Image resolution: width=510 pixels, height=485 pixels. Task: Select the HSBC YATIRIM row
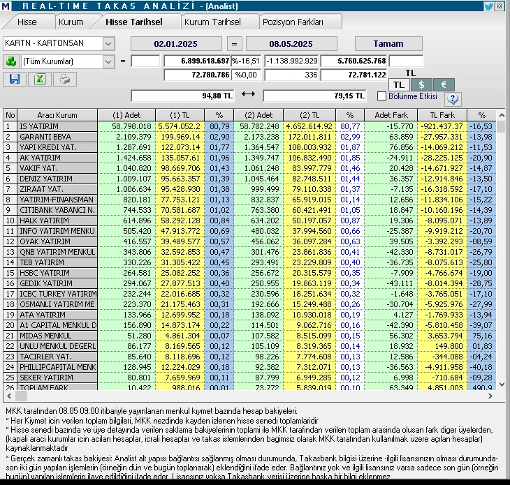[x=249, y=273]
